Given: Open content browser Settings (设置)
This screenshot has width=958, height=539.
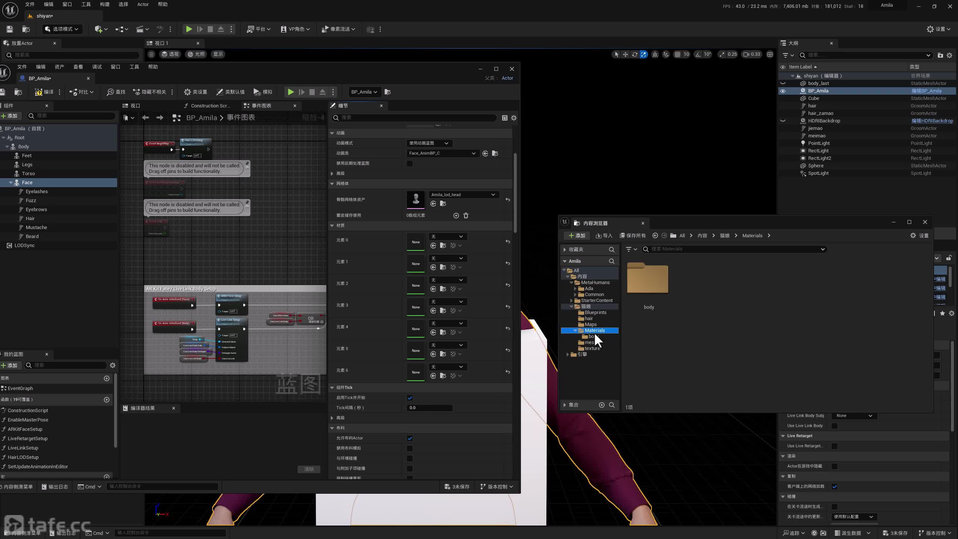Looking at the screenshot, I should pos(919,235).
